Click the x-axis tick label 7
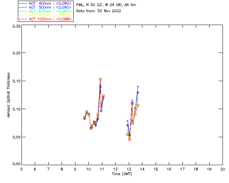This screenshot has width=229, height=183. (x=48, y=169)
